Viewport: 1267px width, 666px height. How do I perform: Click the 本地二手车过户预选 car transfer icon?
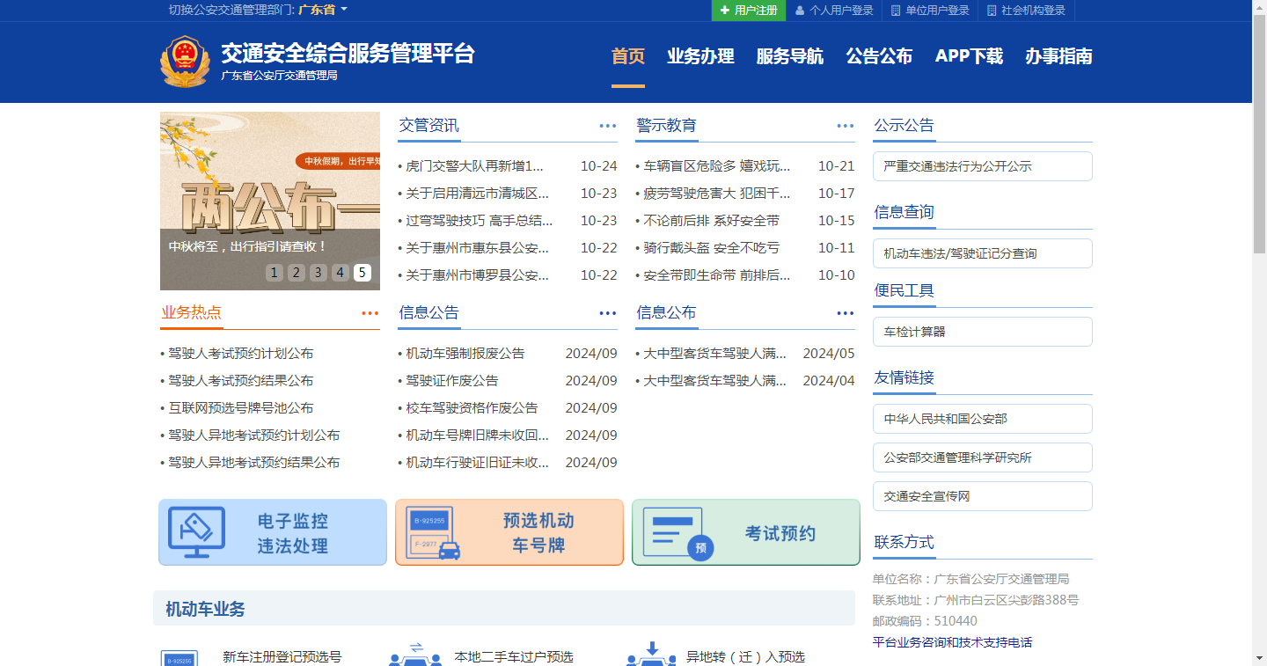(415, 655)
